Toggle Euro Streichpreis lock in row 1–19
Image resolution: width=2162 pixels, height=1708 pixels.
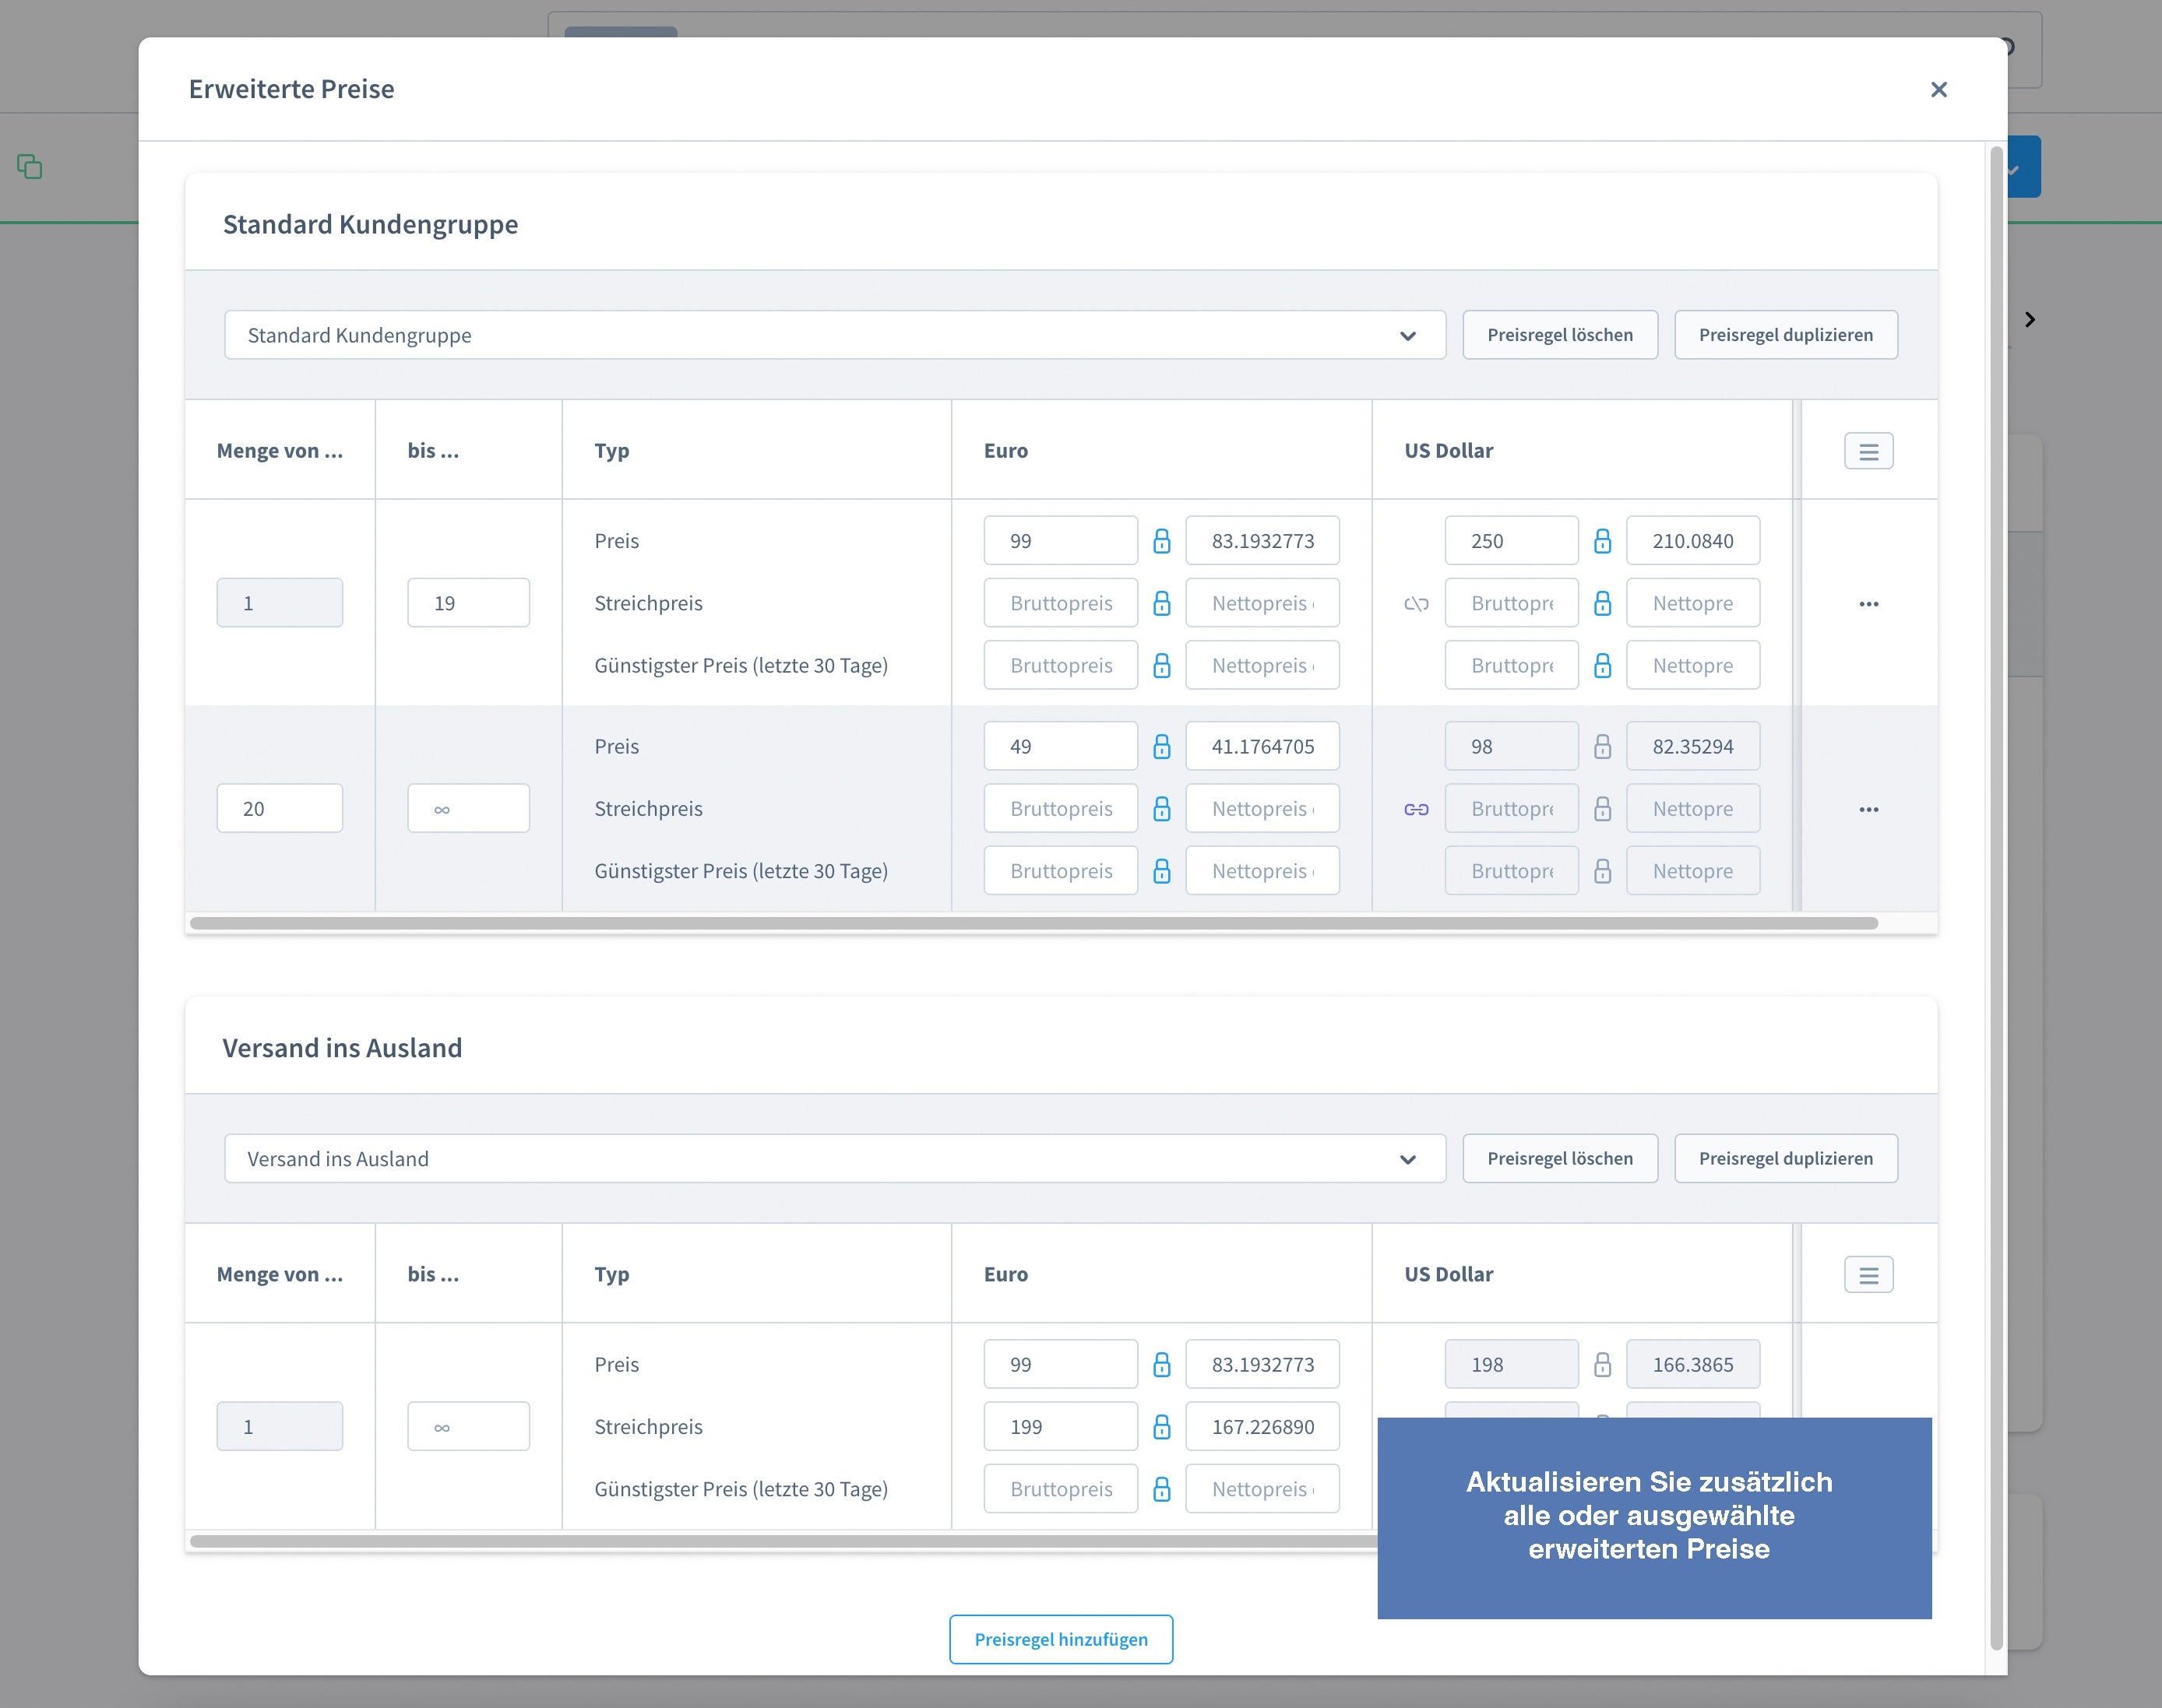[x=1161, y=603]
